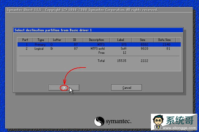The height and width of the screenshot is (132, 199).
Task: Click the dialog title bar text
Action: point(53,30)
